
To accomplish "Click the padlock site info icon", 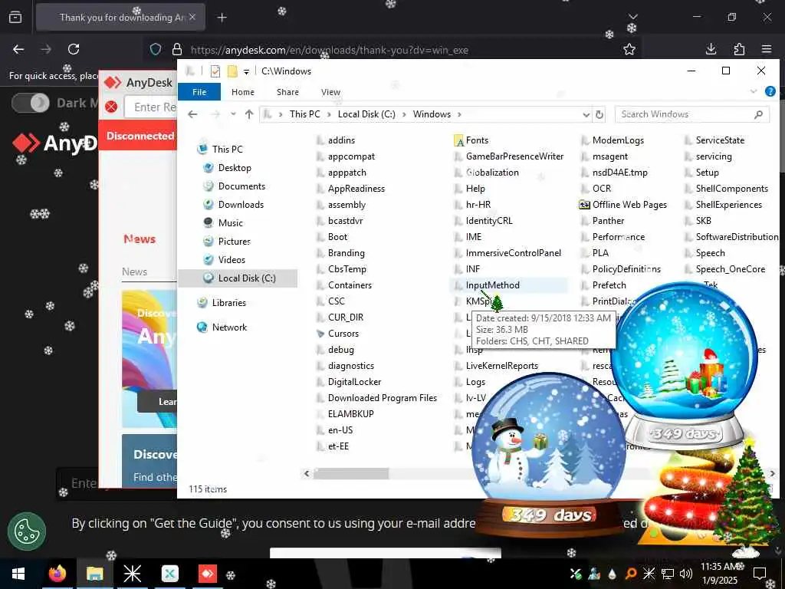I will [177, 50].
